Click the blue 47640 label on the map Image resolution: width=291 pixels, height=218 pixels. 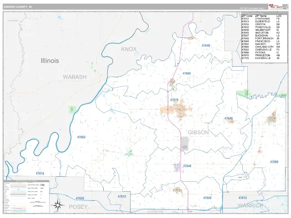[x=206, y=45]
